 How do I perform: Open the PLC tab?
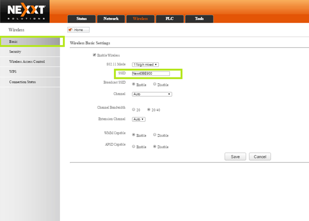point(169,19)
